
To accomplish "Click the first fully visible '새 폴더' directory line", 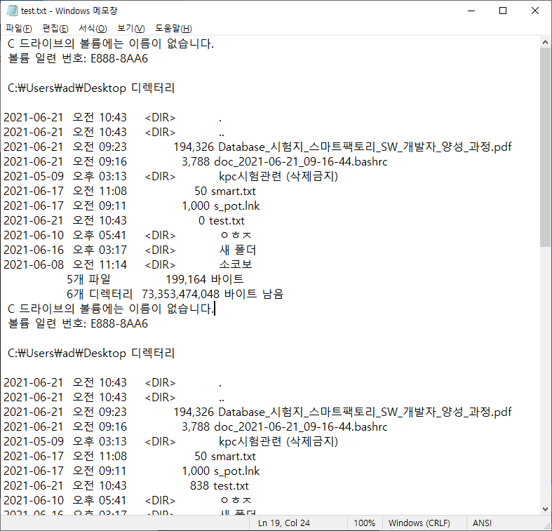I will [130, 250].
